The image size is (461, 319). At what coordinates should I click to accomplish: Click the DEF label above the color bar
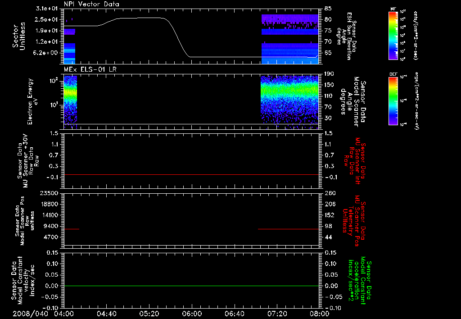[393, 74]
